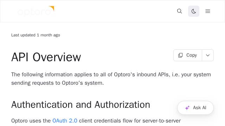
Task: Open the Ask AI assistant button
Action: (195, 108)
